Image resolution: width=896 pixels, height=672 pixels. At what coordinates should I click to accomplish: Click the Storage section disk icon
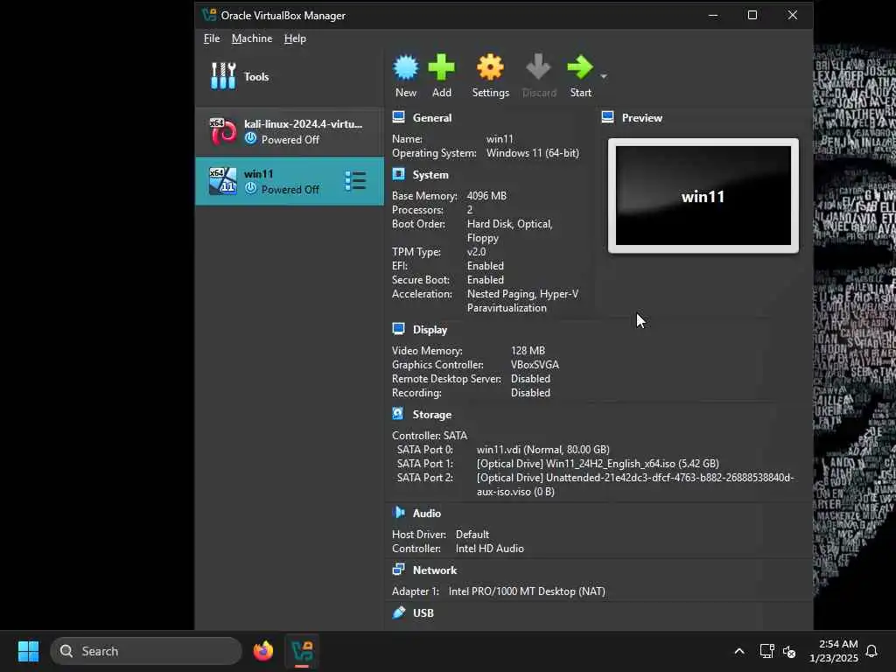[399, 414]
